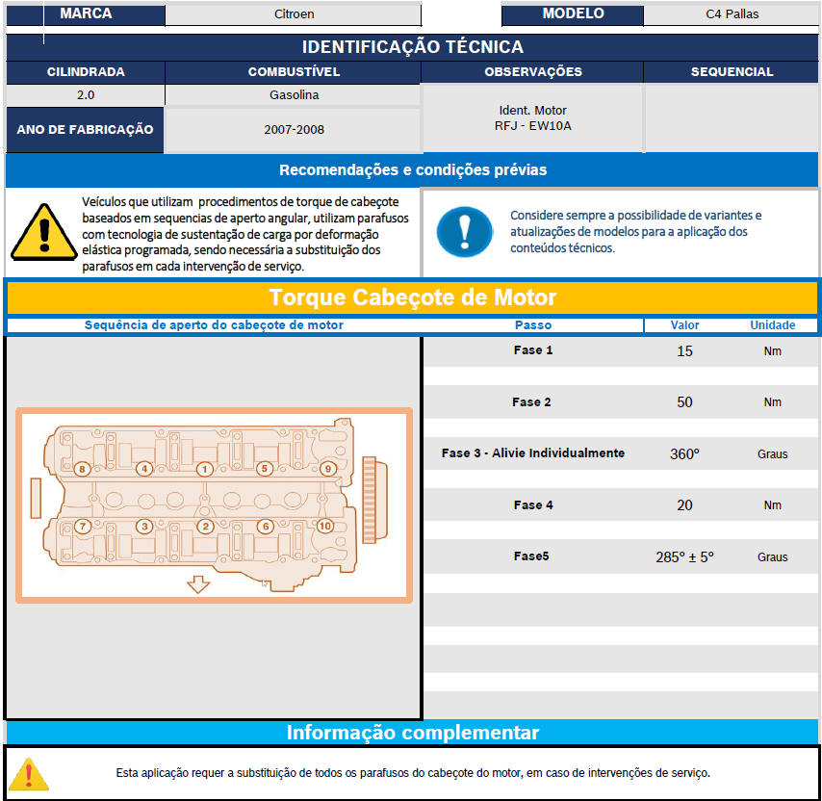
Task: Click the Passo column header
Action: (x=532, y=325)
